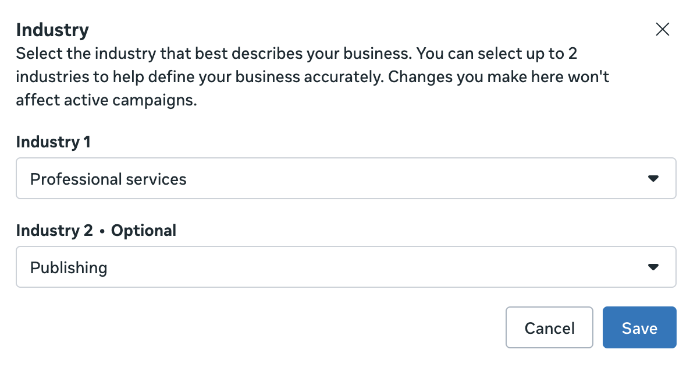The image size is (690, 374).
Task: Expand the Publishing dropdown
Action: tap(346, 267)
